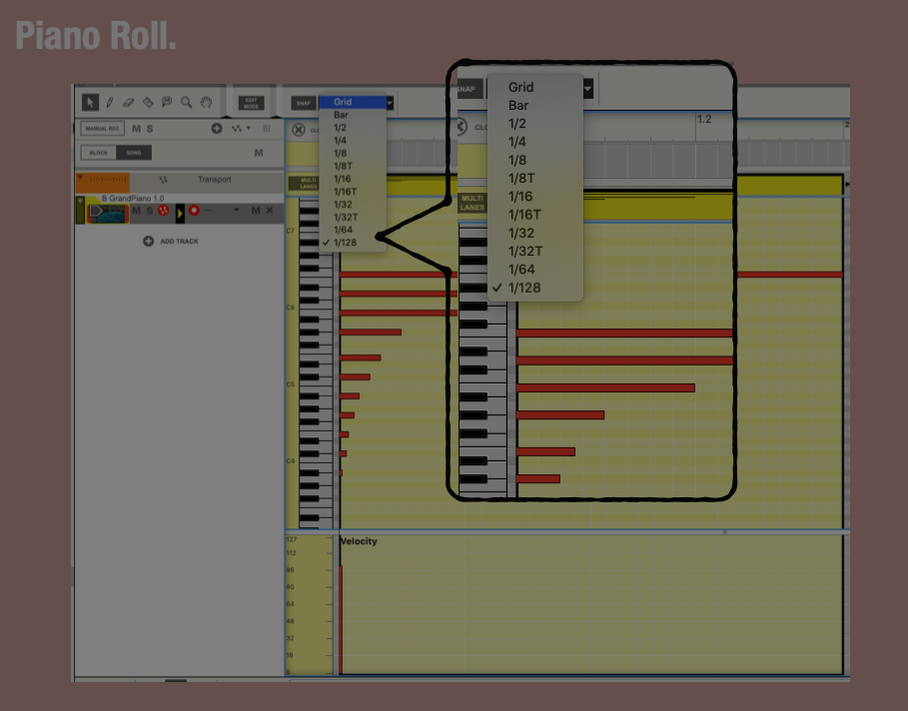Image resolution: width=908 pixels, height=711 pixels.
Task: Mute the GrandPiano note lane
Action: tap(256, 211)
